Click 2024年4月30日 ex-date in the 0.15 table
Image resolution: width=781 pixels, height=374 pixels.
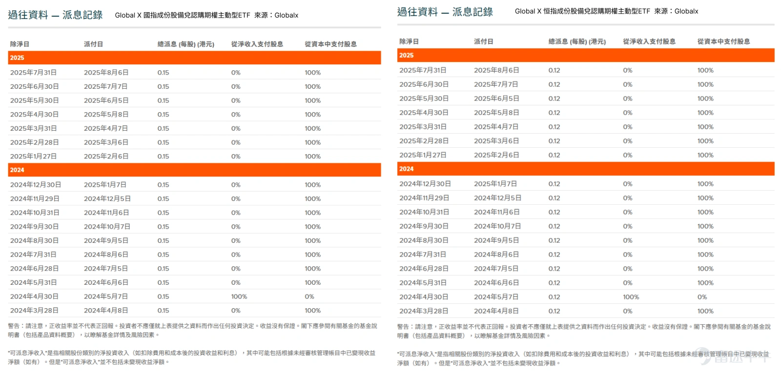click(34, 296)
